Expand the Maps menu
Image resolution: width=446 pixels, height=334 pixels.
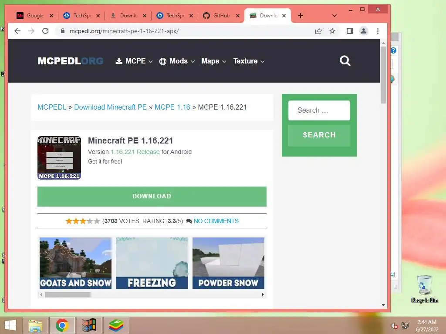213,61
